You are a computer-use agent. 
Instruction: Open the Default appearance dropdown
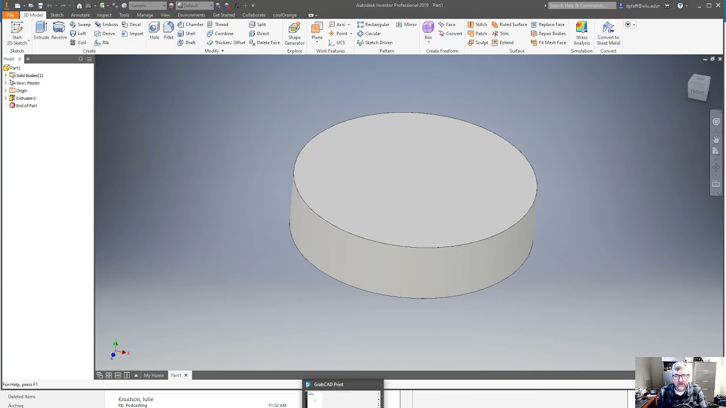tap(195, 6)
